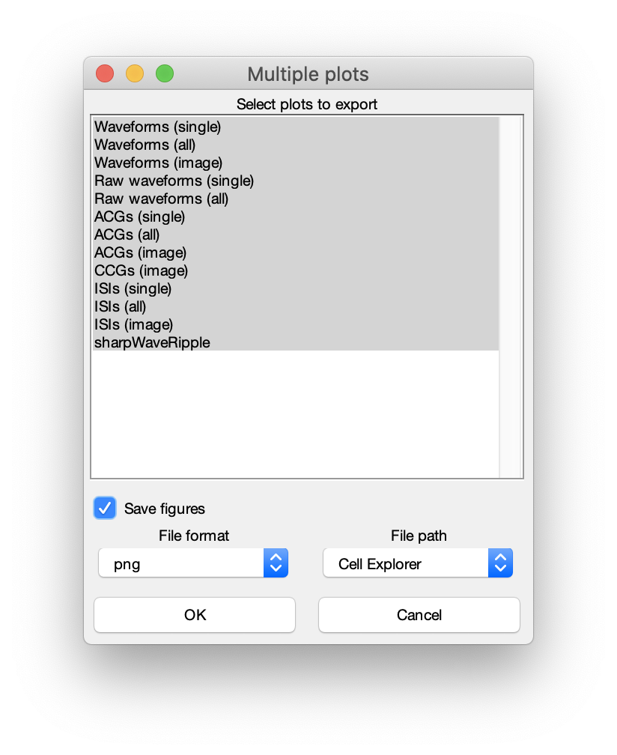
Task: Close the Multiple plots window
Action: [x=105, y=73]
